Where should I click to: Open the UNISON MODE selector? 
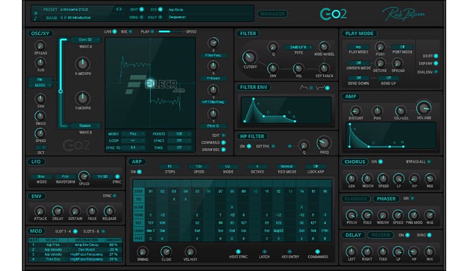tap(358, 63)
